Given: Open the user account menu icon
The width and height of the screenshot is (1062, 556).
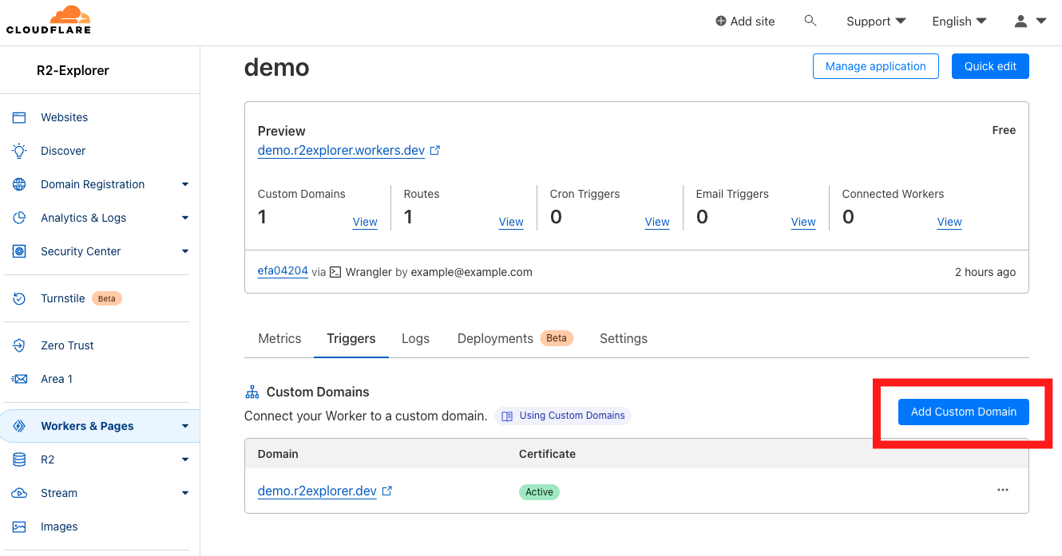Looking at the screenshot, I should click(1030, 22).
